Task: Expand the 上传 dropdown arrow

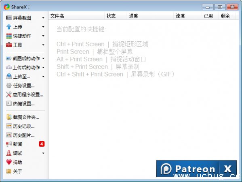Action: 43,27
